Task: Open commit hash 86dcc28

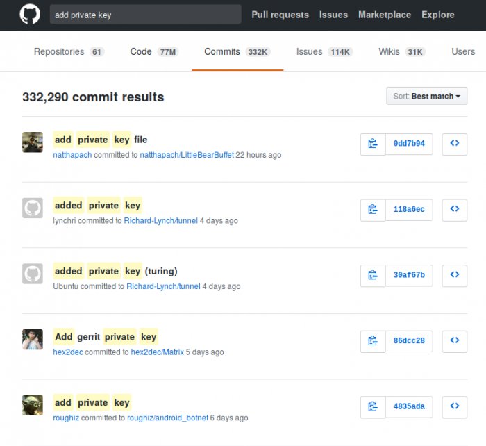Action: 409,341
